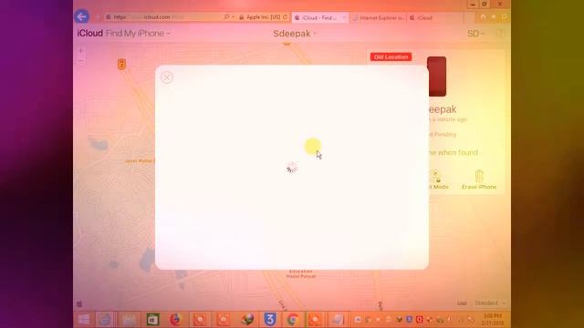Open Windows Store green taskbar icon
The image size is (584, 328).
152,320
